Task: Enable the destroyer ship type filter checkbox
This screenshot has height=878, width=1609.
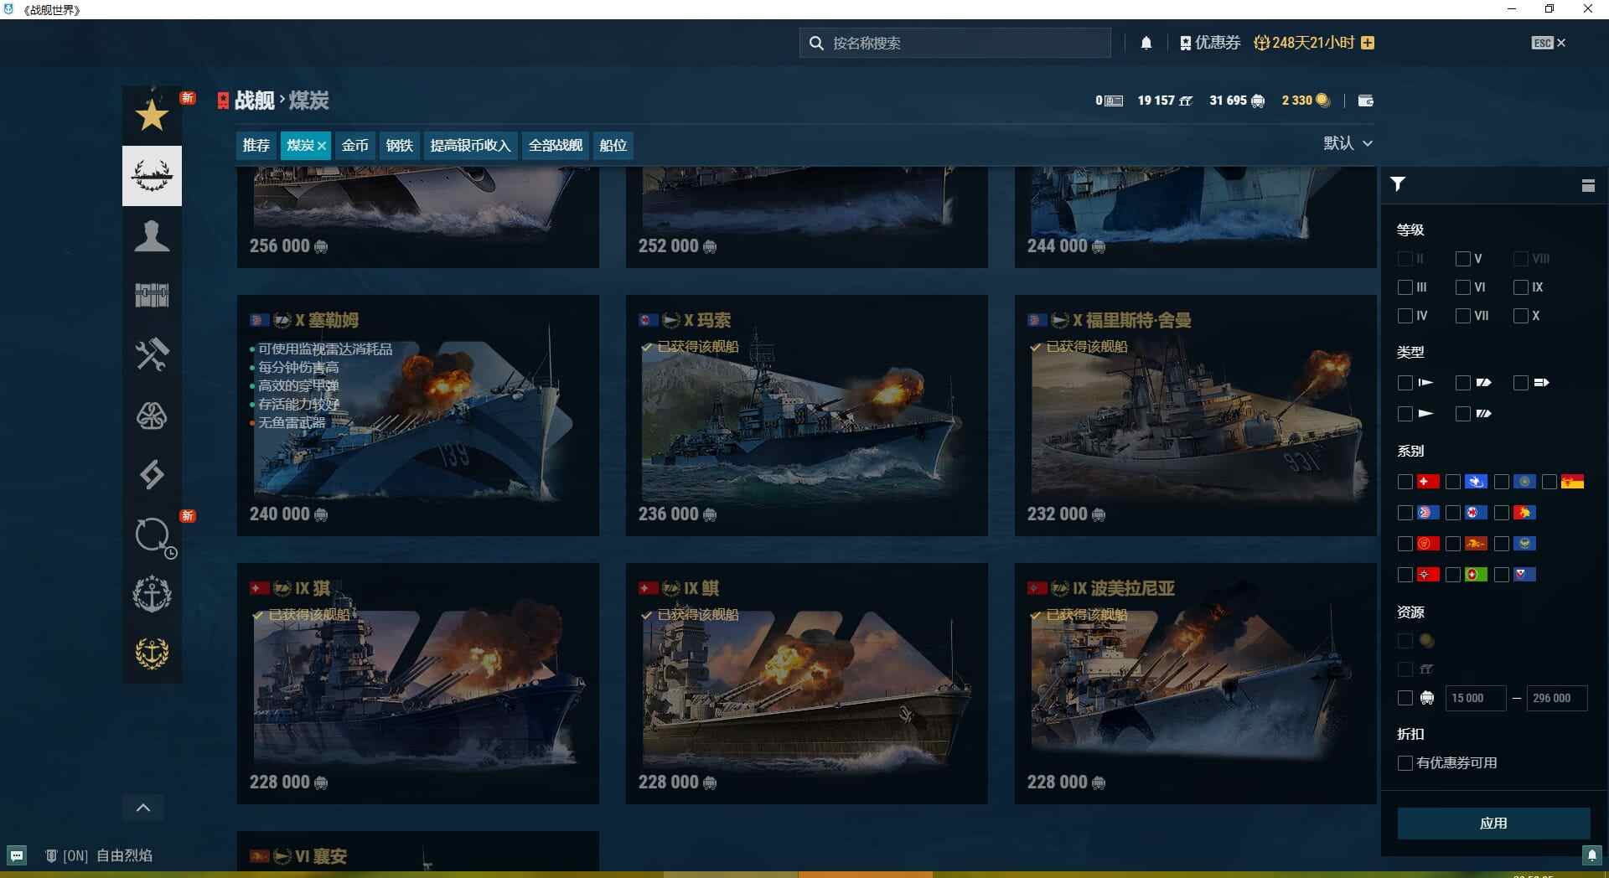Action: [x=1406, y=382]
